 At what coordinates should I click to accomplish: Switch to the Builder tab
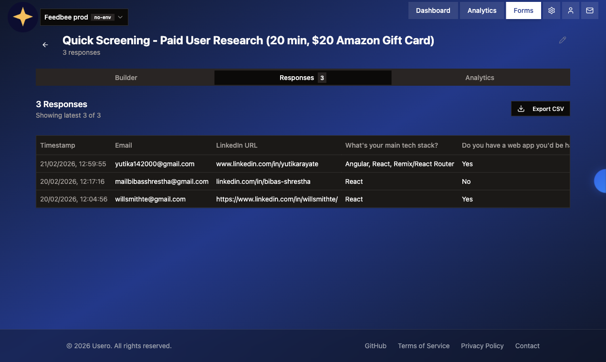tap(126, 78)
